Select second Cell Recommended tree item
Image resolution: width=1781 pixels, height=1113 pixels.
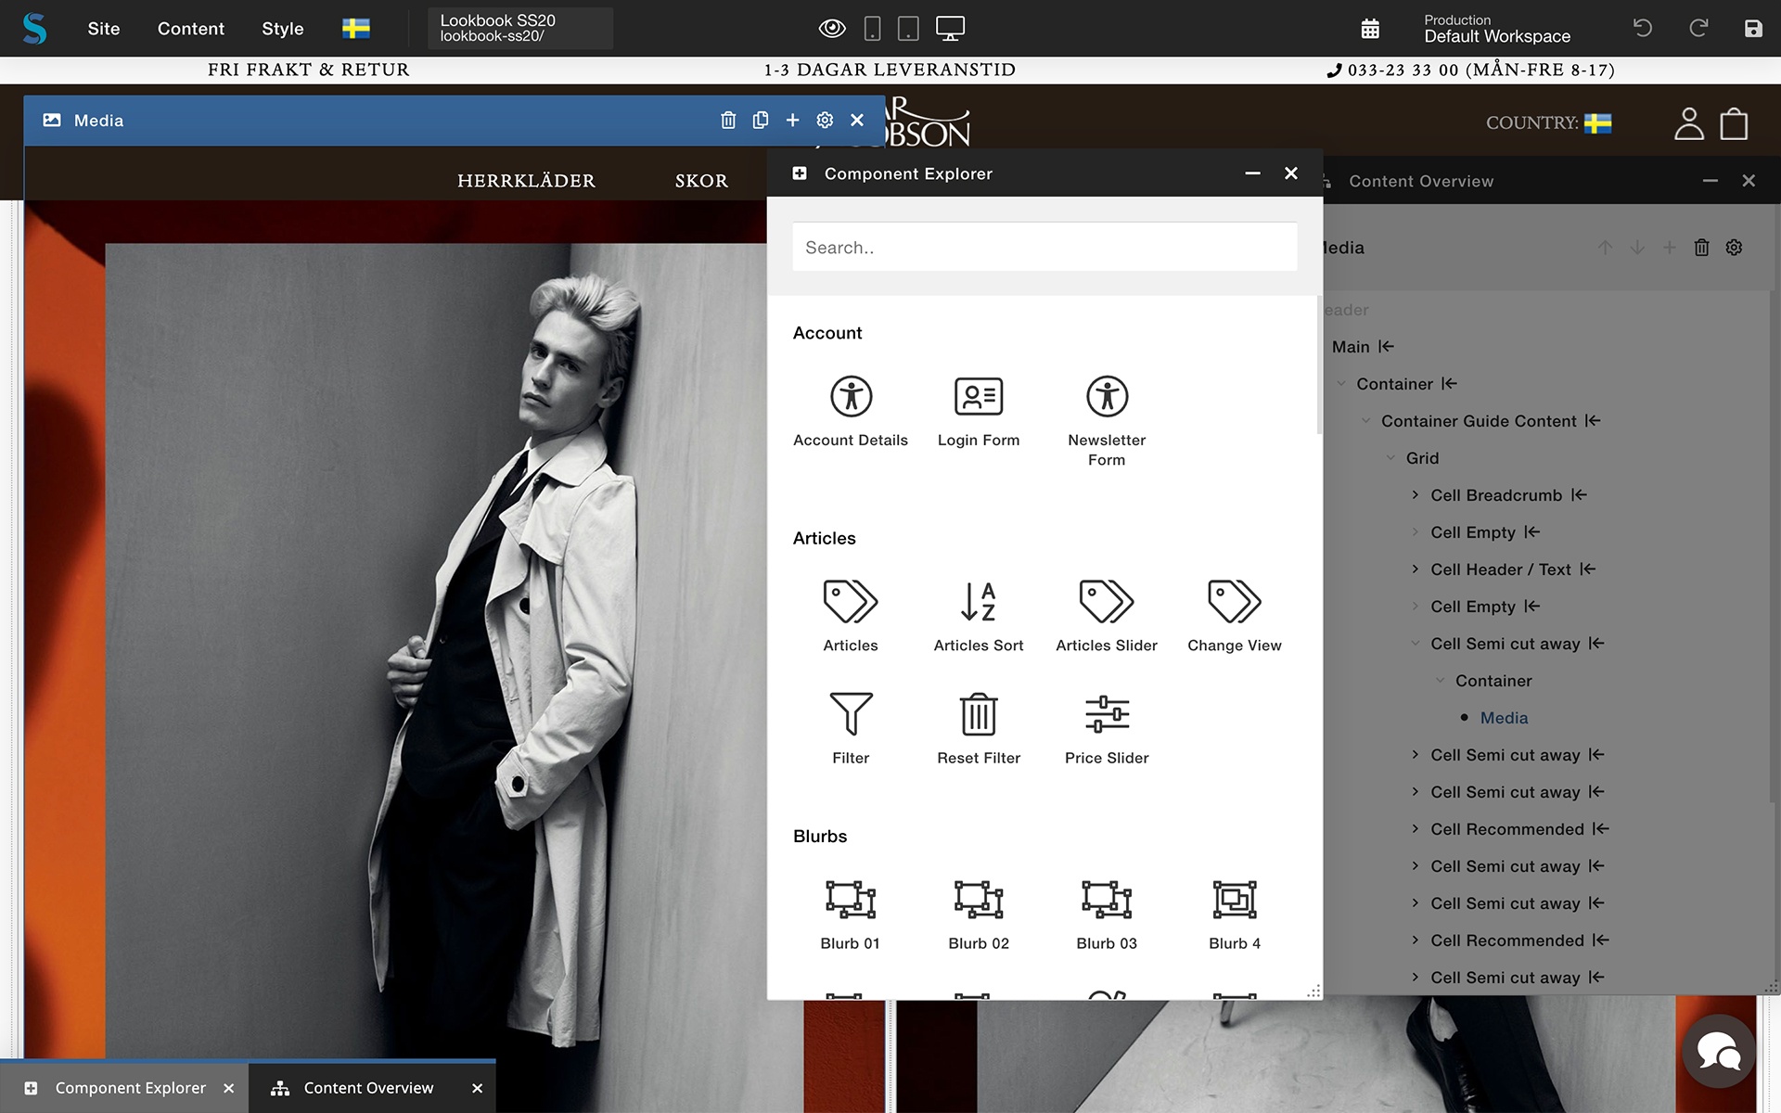tap(1507, 940)
